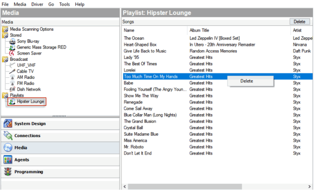Select Screen Saver tree item
Image resolution: width=316 pixels, height=193 pixels.
[x=29, y=53]
